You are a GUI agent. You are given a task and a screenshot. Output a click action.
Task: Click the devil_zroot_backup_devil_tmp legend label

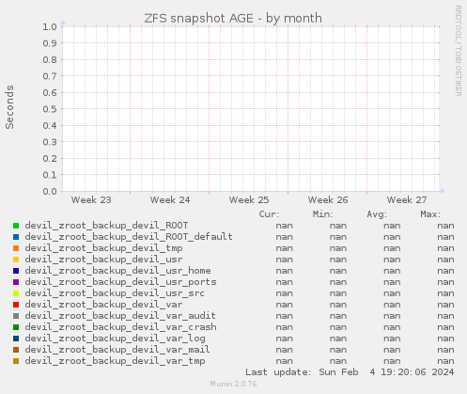[103, 248]
